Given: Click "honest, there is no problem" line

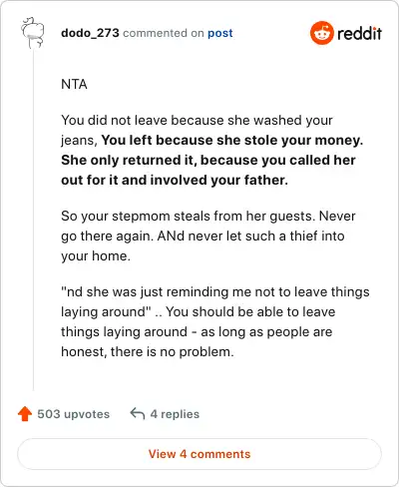Looking at the screenshot, I should pos(148,351).
